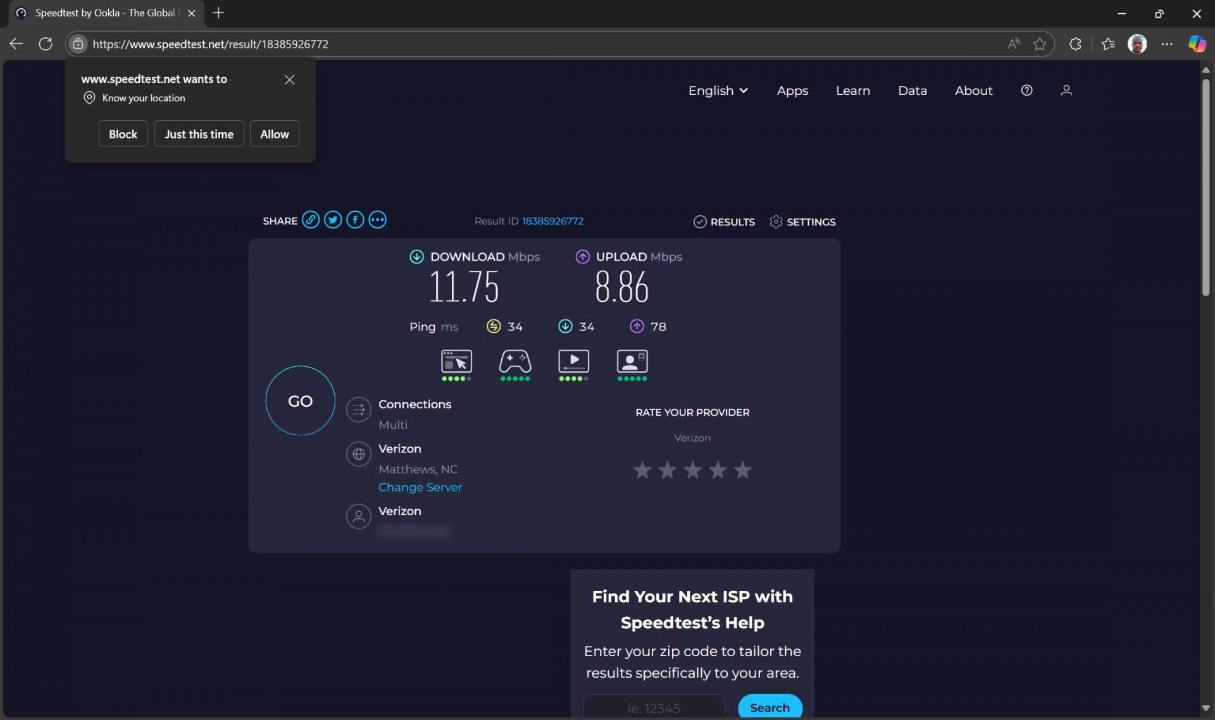Share the result to Twitter
The image size is (1215, 720).
333,220
